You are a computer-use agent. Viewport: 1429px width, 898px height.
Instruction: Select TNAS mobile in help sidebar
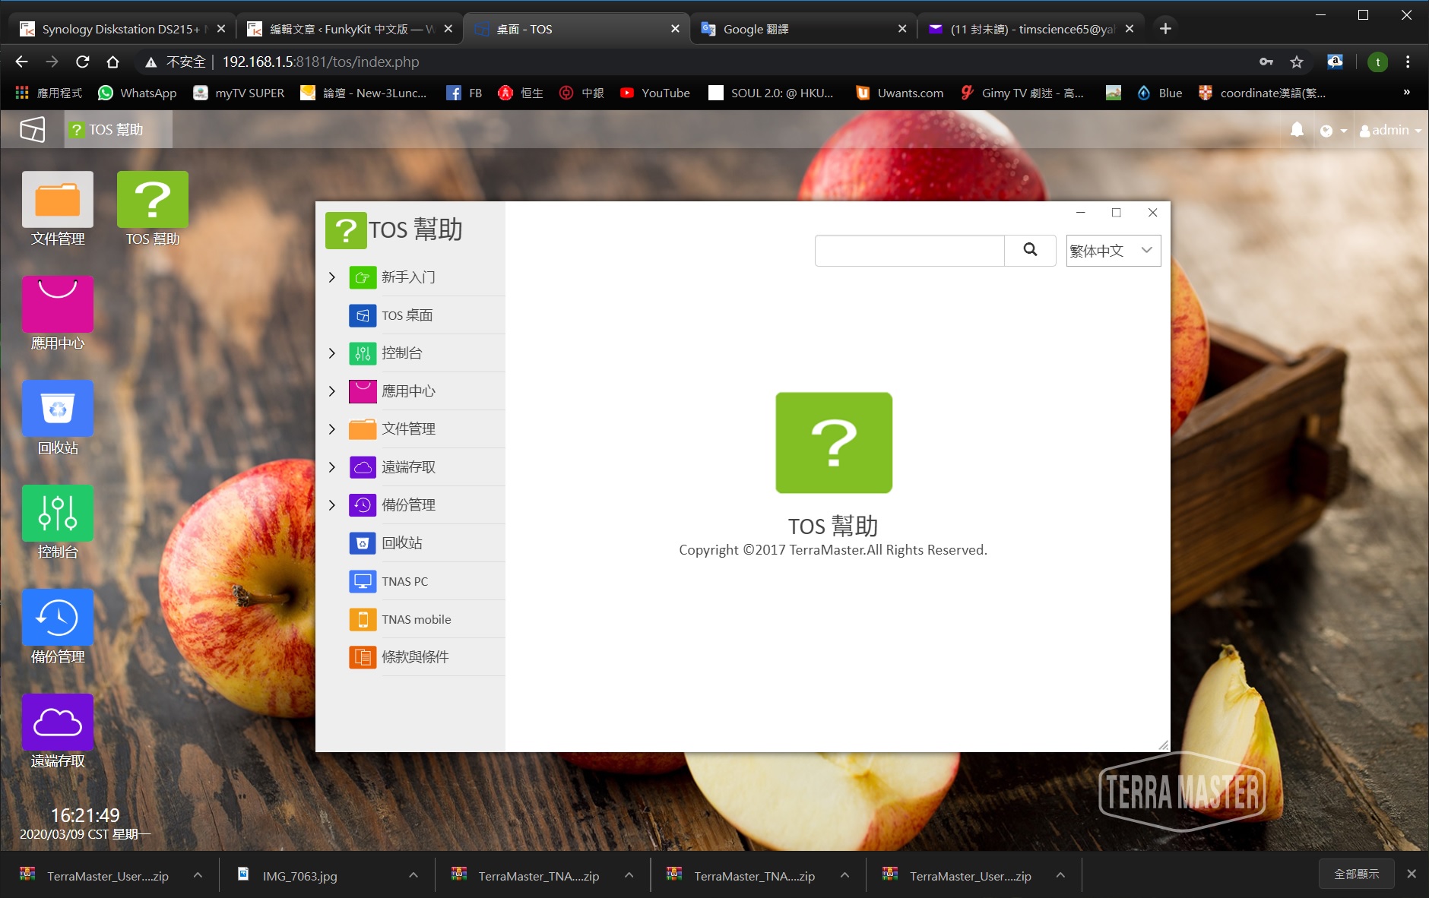tap(416, 619)
